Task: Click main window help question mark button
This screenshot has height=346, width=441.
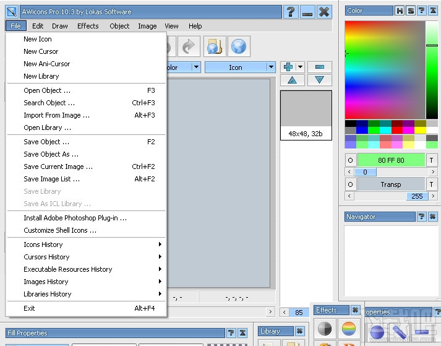Action: point(291,12)
